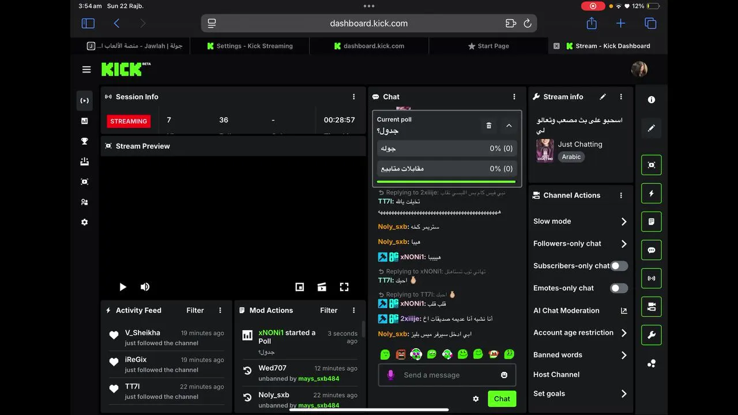Image resolution: width=738 pixels, height=415 pixels.
Task: Open Mod Actions three-dot menu
Action: point(354,310)
